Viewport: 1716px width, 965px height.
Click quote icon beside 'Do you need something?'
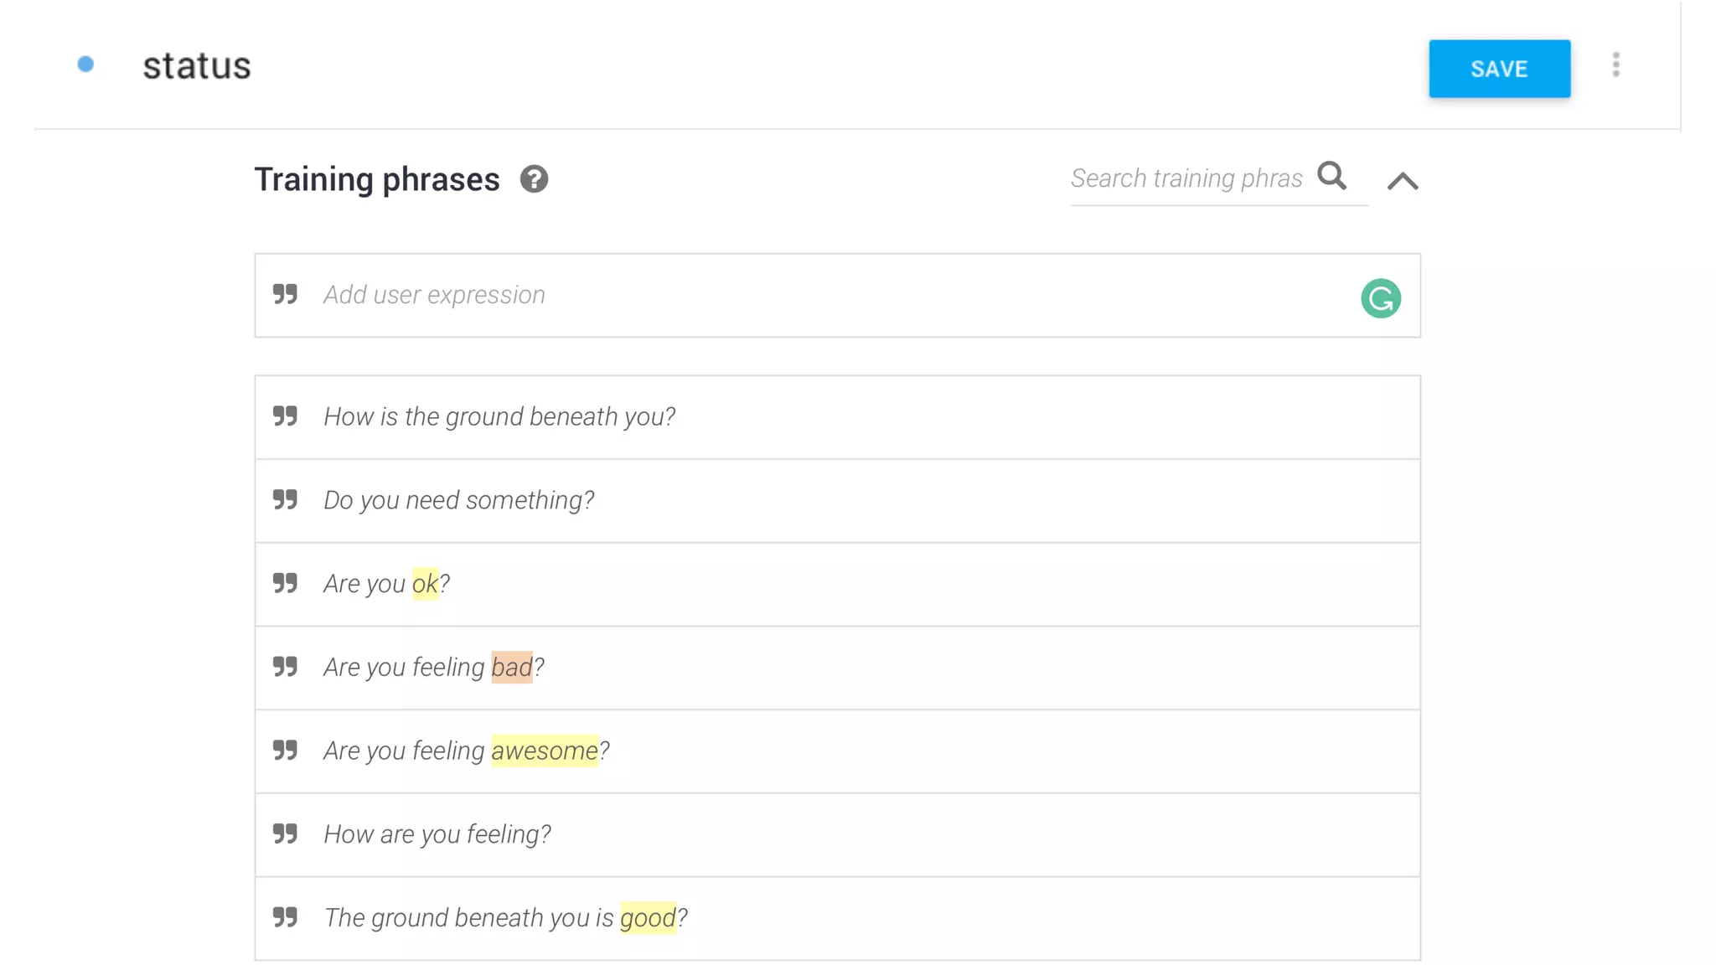[285, 500]
